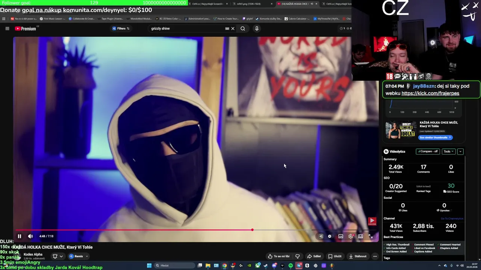The height and width of the screenshot is (270, 481).
Task: Go to YouTube Premium home logo
Action: tap(26, 28)
